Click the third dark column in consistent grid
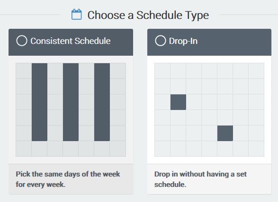Screen dimensions: 278x202 click(x=102, y=102)
